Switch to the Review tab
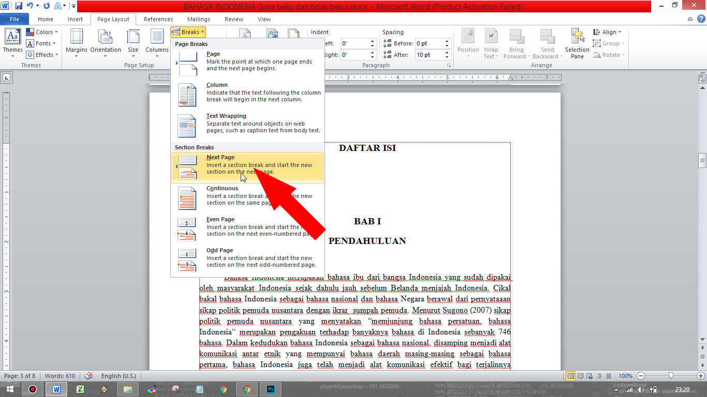 [234, 19]
